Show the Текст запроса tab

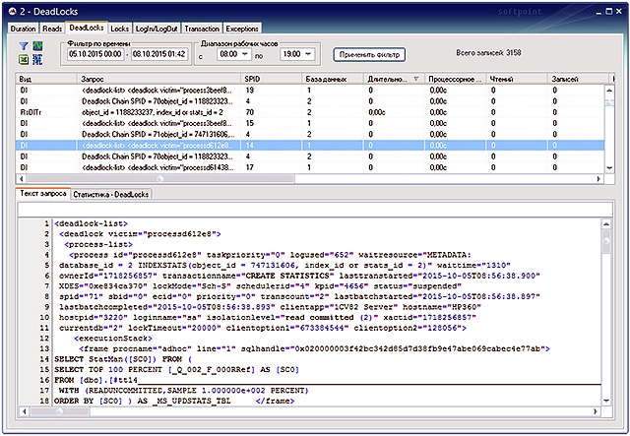coord(43,193)
